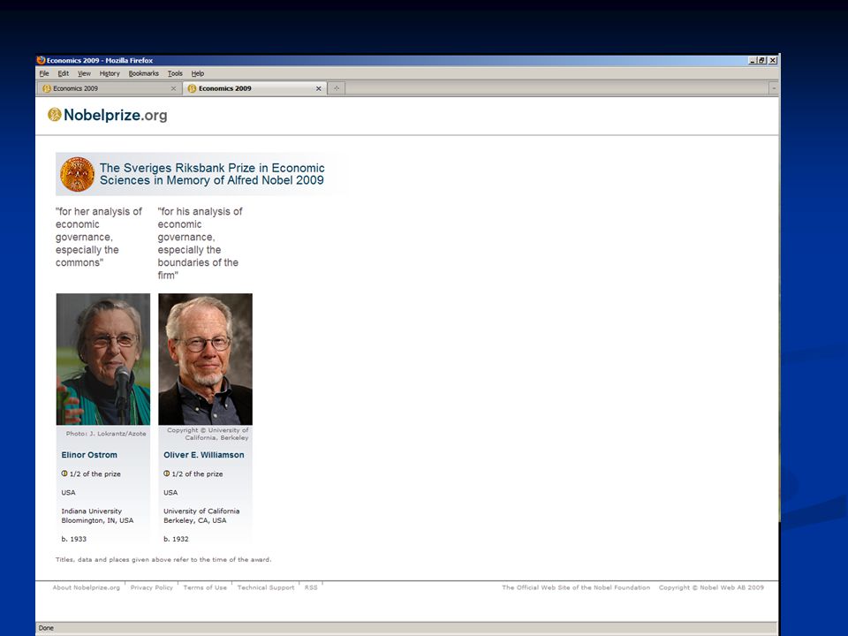Open the Terms of Use footer link
The width and height of the screenshot is (848, 636).
[x=205, y=587]
